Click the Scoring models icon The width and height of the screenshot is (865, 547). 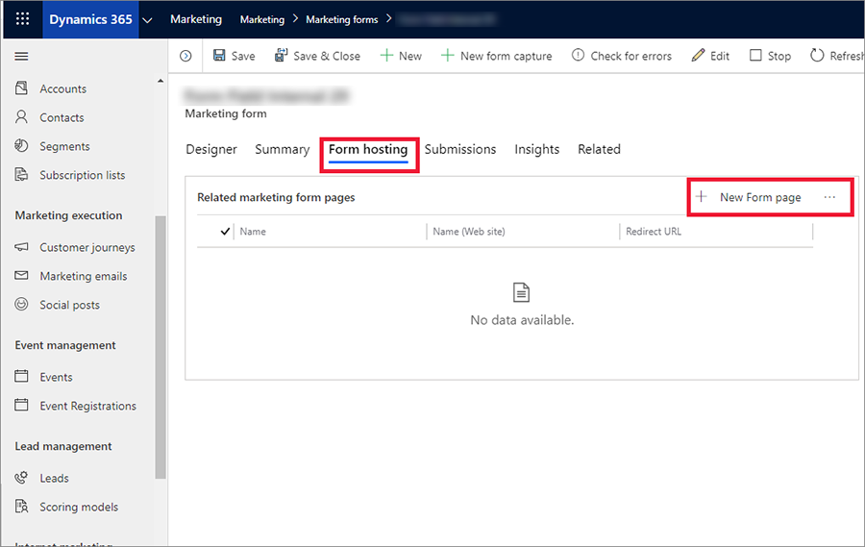coord(21,507)
